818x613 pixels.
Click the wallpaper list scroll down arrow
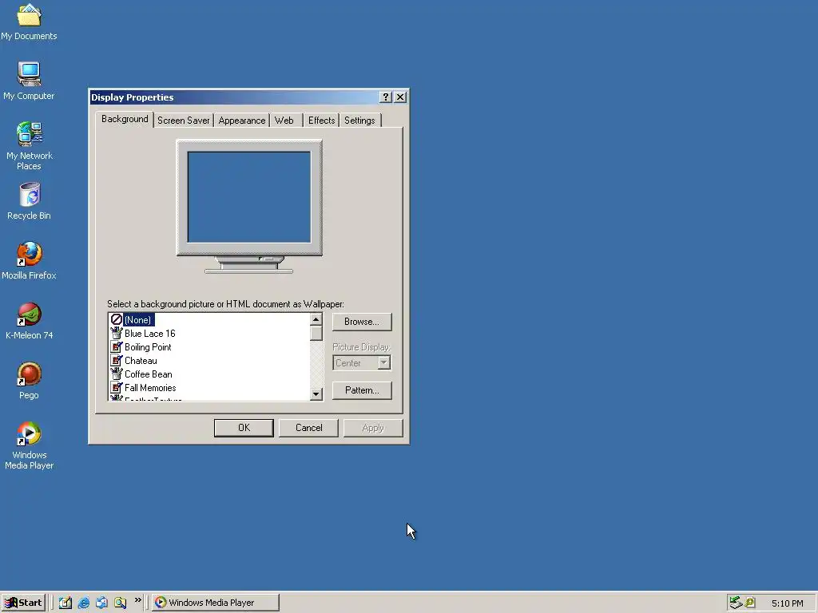316,394
